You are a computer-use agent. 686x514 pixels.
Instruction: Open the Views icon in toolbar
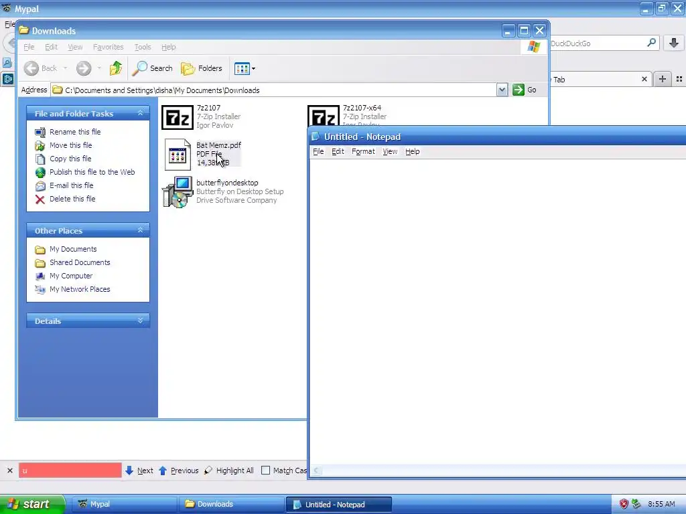point(242,68)
